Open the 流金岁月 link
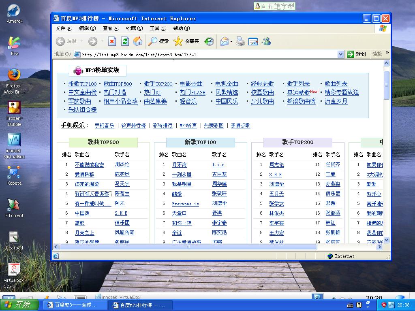 [336, 101]
